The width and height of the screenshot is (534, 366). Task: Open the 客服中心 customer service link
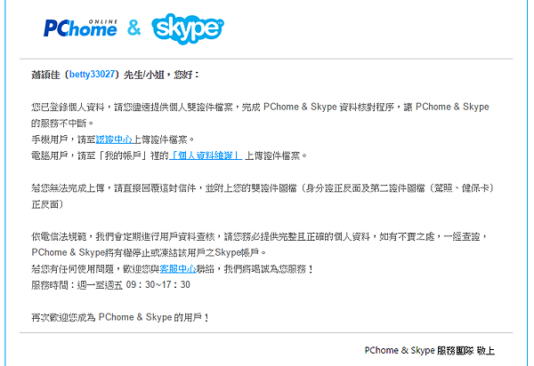pos(178,269)
